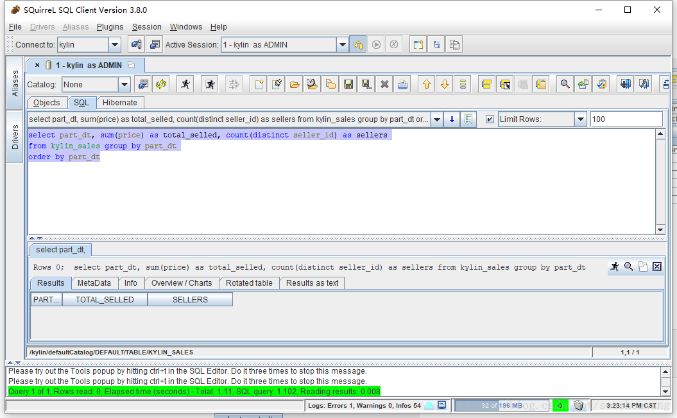The image size is (677, 418).
Task: Open the Rotated table tab
Action: tap(249, 283)
